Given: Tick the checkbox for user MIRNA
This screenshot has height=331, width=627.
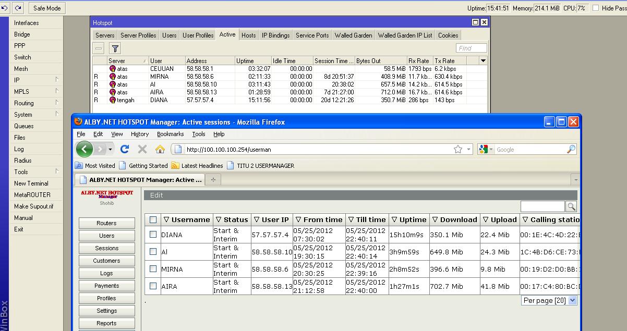Looking at the screenshot, I should (153, 269).
